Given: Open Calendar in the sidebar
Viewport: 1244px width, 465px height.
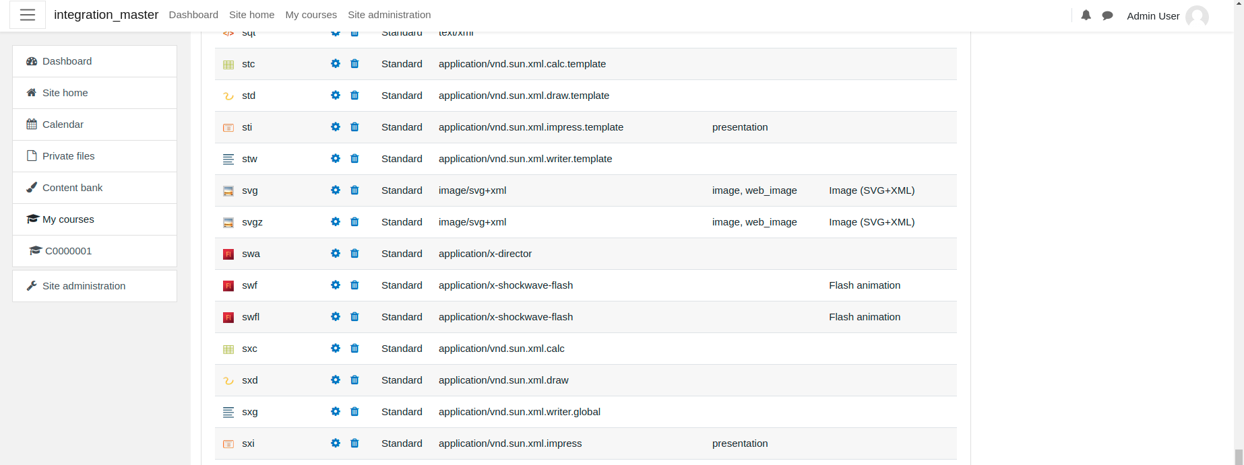Looking at the screenshot, I should coord(94,124).
